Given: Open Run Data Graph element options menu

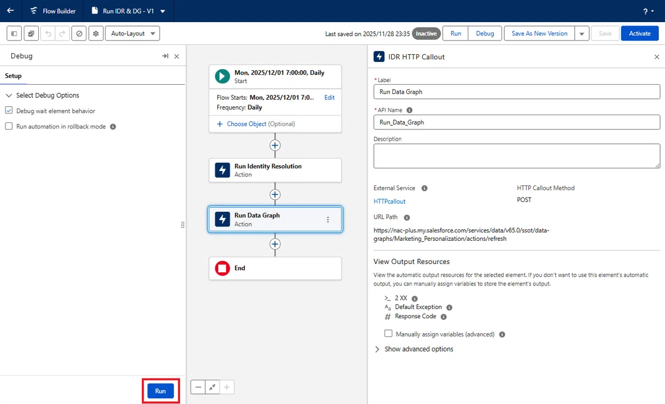Looking at the screenshot, I should point(328,220).
